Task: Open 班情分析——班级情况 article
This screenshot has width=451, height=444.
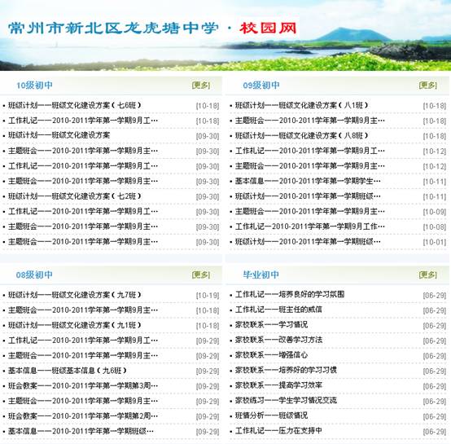Action: (x=272, y=415)
